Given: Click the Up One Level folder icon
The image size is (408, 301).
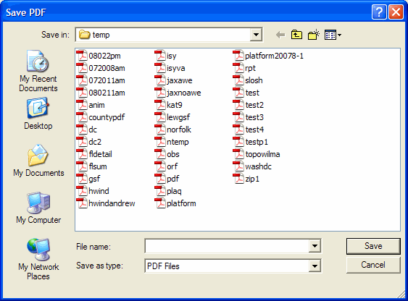Looking at the screenshot, I should point(296,35).
